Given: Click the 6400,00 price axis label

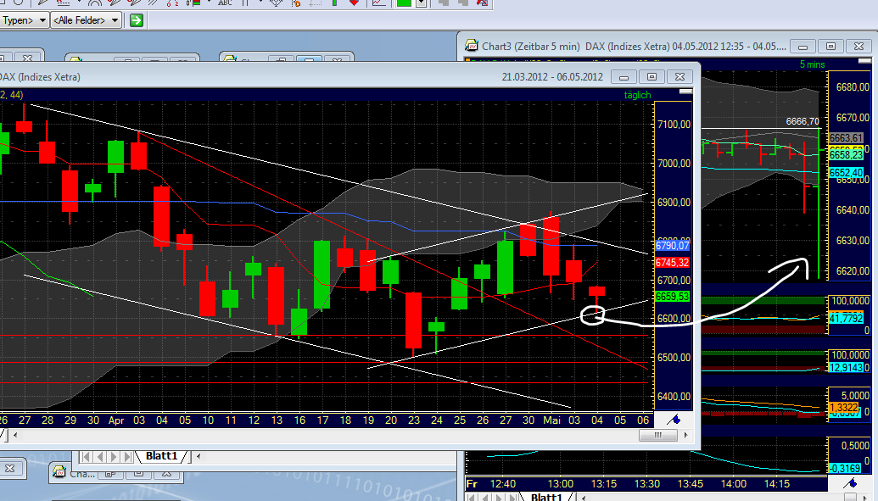Looking at the screenshot, I should click(673, 397).
